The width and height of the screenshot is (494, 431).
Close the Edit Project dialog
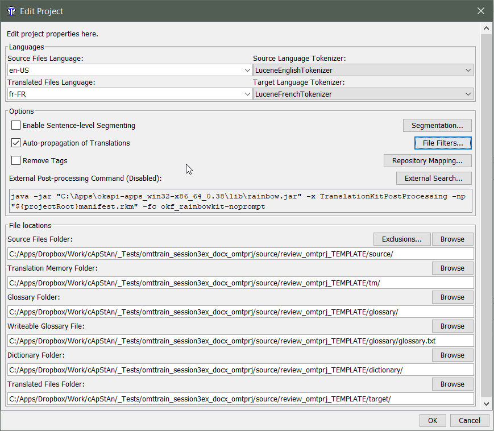[x=481, y=11]
